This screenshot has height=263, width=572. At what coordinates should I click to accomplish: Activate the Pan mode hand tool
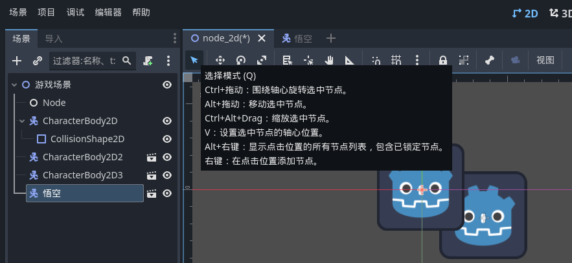point(329,60)
